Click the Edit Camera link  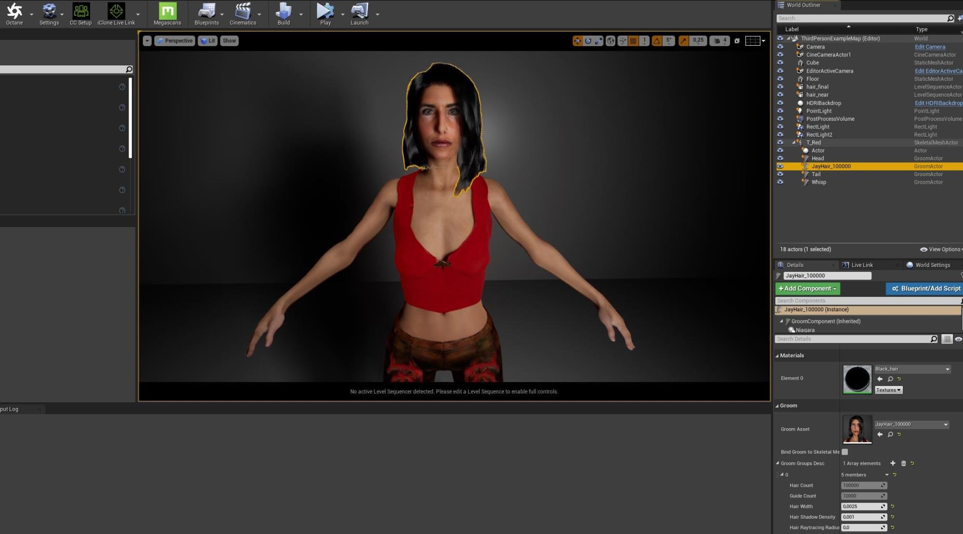click(930, 47)
